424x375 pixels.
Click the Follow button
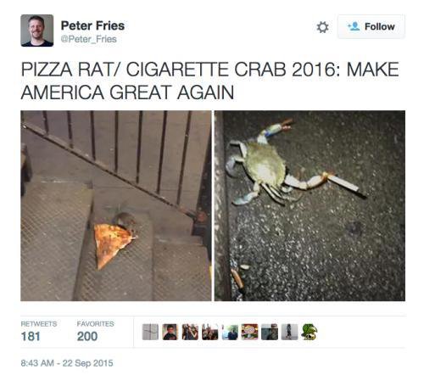[x=371, y=26]
